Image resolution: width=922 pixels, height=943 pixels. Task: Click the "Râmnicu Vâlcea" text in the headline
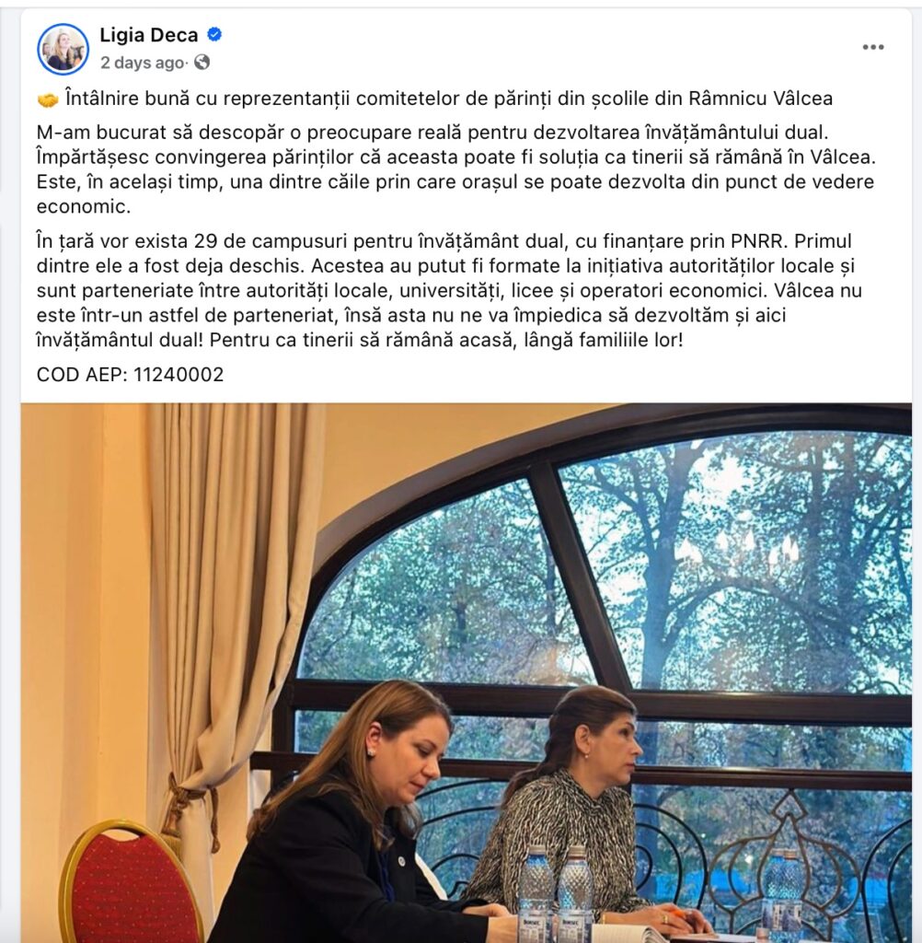[760, 99]
